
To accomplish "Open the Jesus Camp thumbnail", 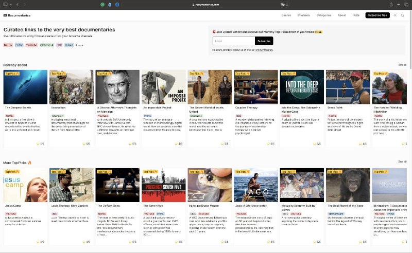I will (x=24, y=185).
